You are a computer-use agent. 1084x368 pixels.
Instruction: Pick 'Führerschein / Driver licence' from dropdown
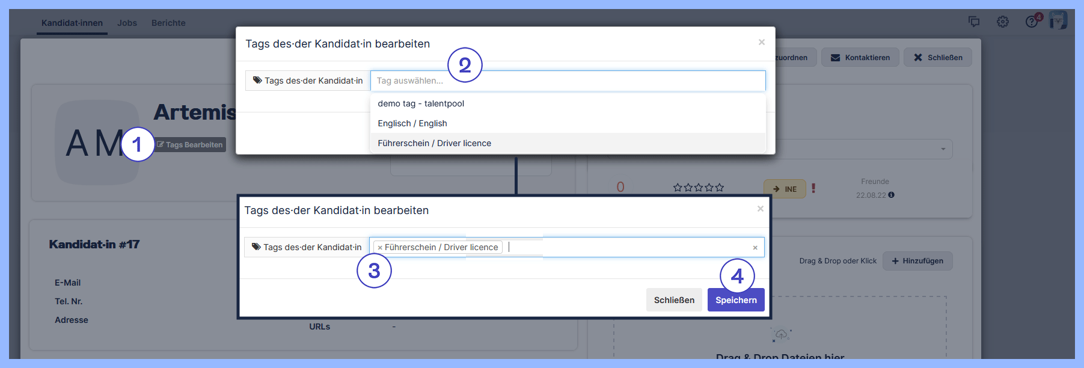(x=434, y=143)
